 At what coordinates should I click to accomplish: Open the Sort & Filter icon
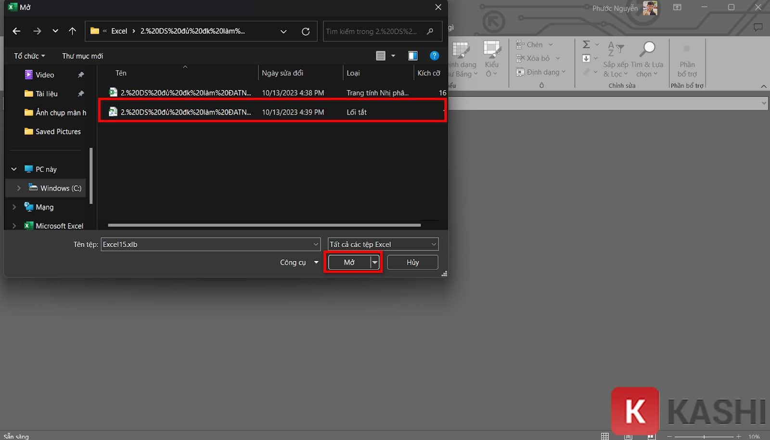(x=616, y=49)
